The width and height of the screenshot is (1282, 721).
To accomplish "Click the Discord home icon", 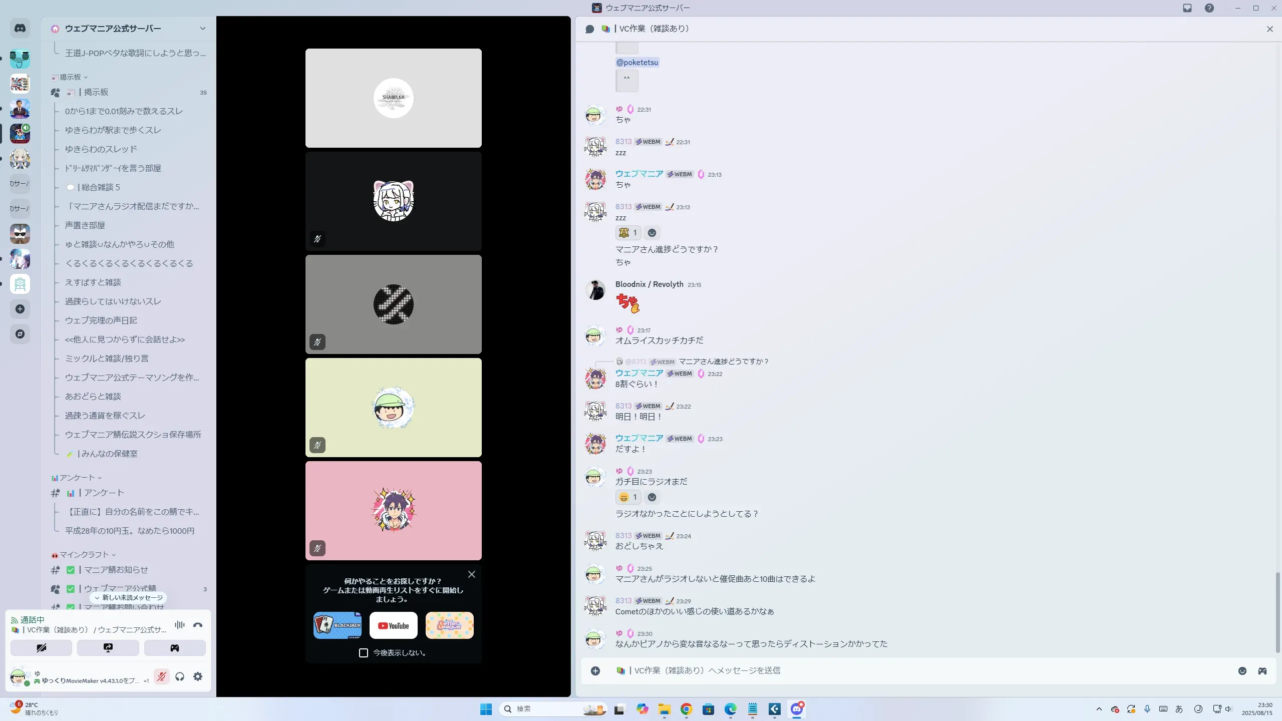I will pyautogui.click(x=20, y=29).
